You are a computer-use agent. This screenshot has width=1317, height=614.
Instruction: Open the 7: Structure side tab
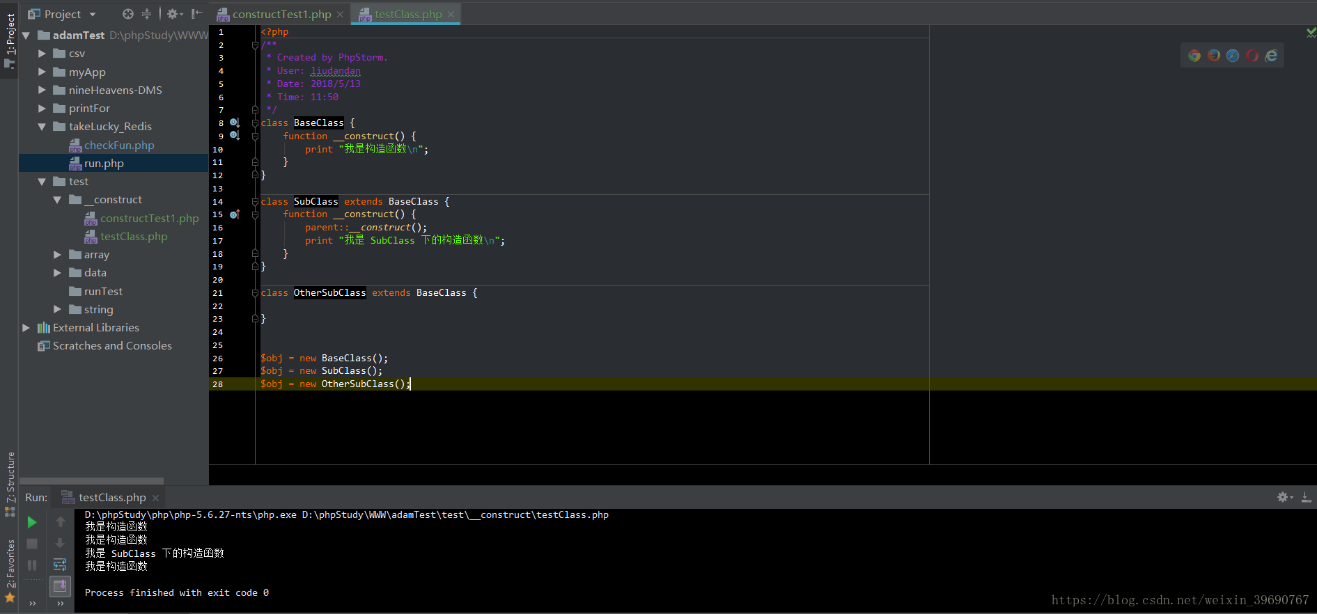pos(10,483)
